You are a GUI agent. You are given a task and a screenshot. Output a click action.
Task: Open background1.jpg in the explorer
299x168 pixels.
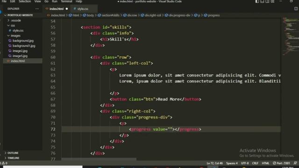pyautogui.click(x=24, y=46)
